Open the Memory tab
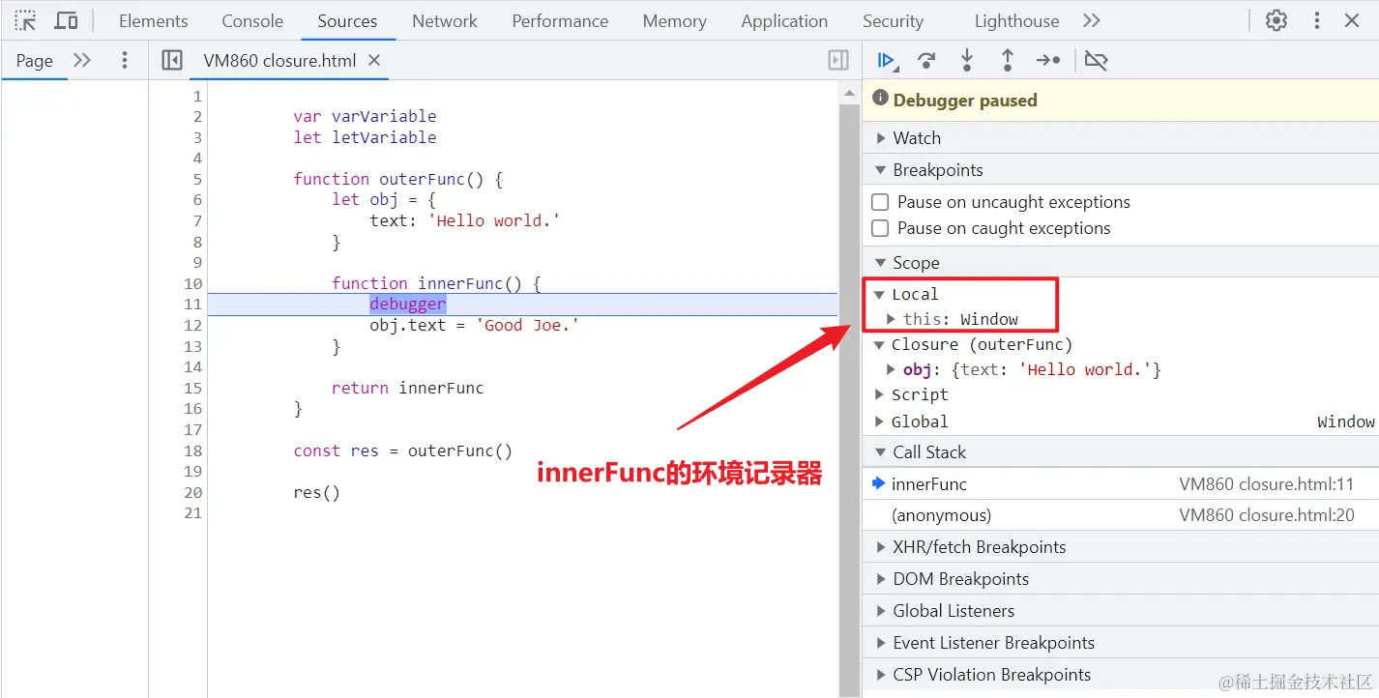The image size is (1379, 698). [x=674, y=20]
